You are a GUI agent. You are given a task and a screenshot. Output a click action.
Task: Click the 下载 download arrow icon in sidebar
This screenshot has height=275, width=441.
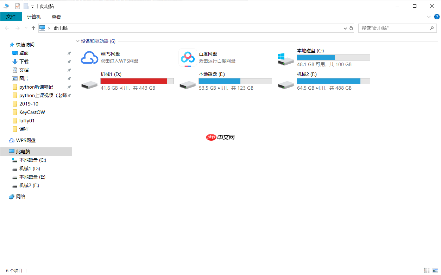[15, 62]
